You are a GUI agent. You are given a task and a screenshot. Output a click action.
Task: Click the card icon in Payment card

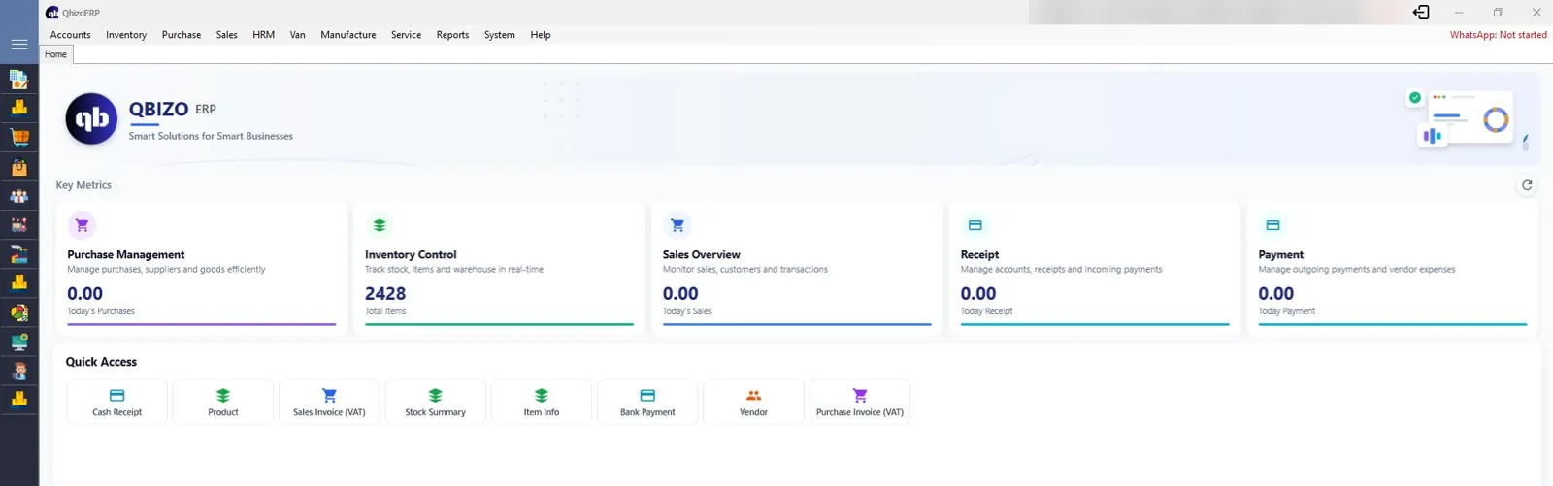tap(1272, 225)
